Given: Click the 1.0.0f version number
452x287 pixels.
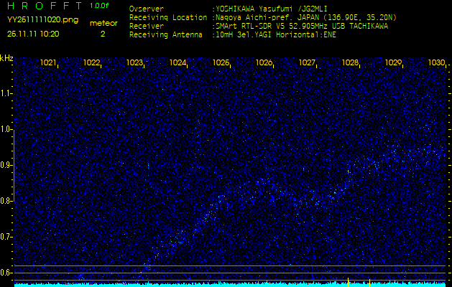Looking at the screenshot, I should click(100, 6).
